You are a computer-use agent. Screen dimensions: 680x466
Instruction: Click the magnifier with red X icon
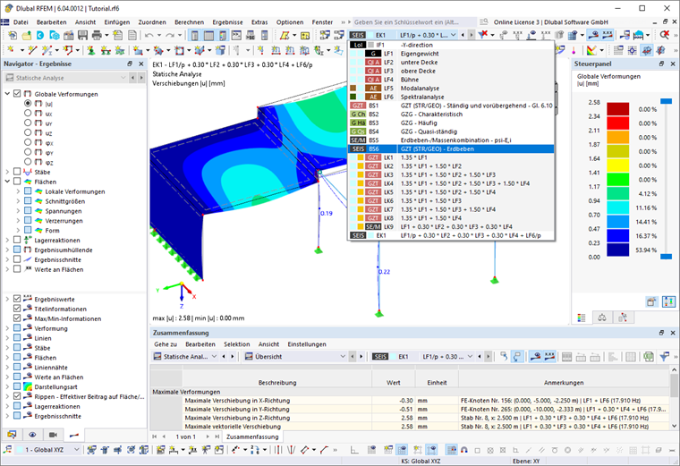664,35
